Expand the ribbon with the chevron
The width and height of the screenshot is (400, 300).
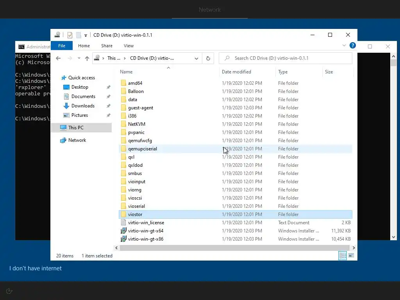click(x=344, y=45)
